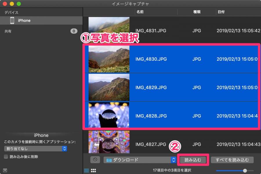
Task: Click the file name IMG_4828.JPG
Action: (x=151, y=116)
